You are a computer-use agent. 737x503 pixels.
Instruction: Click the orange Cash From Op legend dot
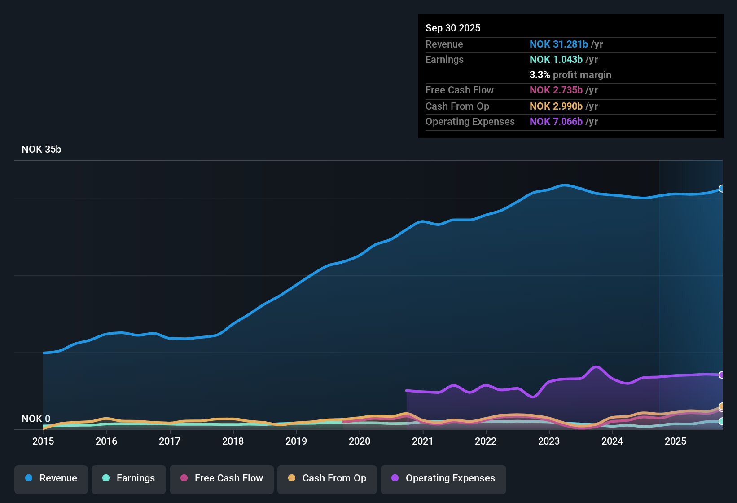point(291,478)
